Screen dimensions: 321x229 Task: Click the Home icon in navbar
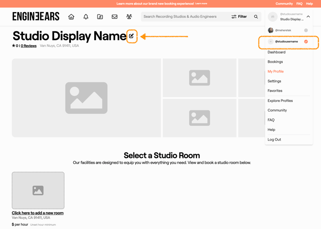coord(71,17)
